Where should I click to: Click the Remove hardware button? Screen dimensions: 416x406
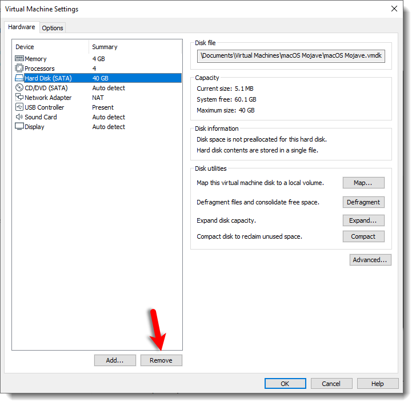click(x=161, y=360)
